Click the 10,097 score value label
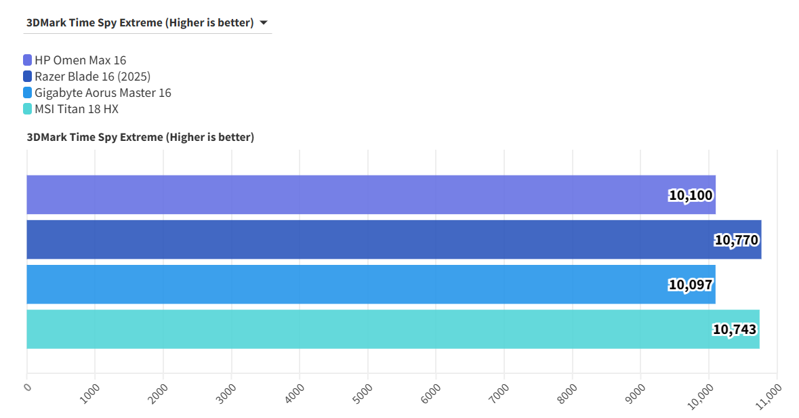Screen dimensions: 799x418 point(691,285)
